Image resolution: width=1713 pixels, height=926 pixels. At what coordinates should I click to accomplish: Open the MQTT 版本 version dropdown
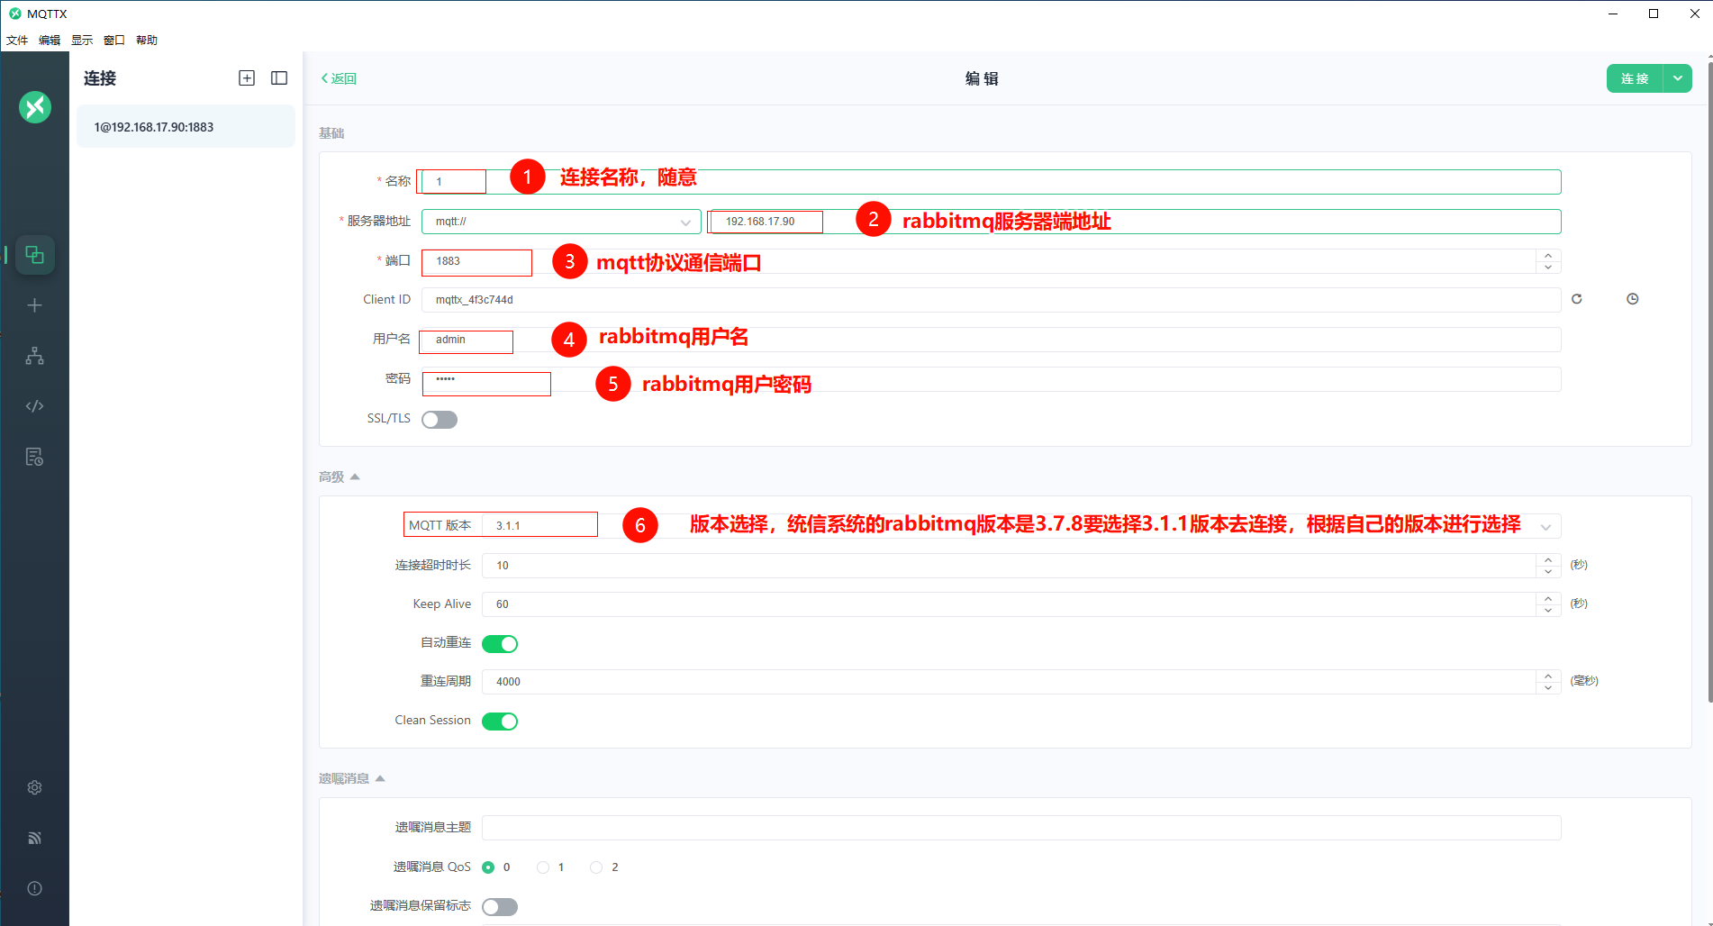1021,526
